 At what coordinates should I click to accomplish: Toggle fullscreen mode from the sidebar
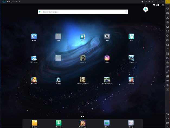[168, 31]
